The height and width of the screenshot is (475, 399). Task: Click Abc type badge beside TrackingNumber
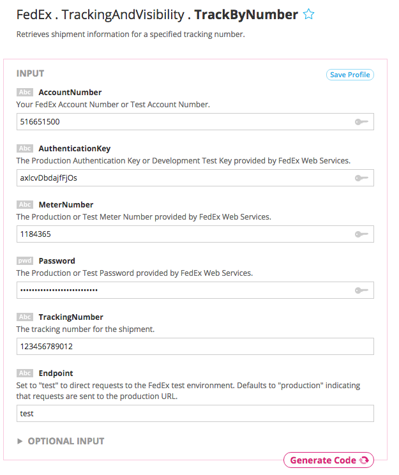[x=25, y=317]
